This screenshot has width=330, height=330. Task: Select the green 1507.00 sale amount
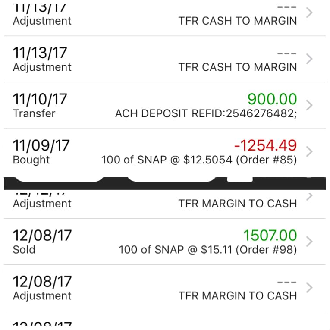tap(270, 236)
